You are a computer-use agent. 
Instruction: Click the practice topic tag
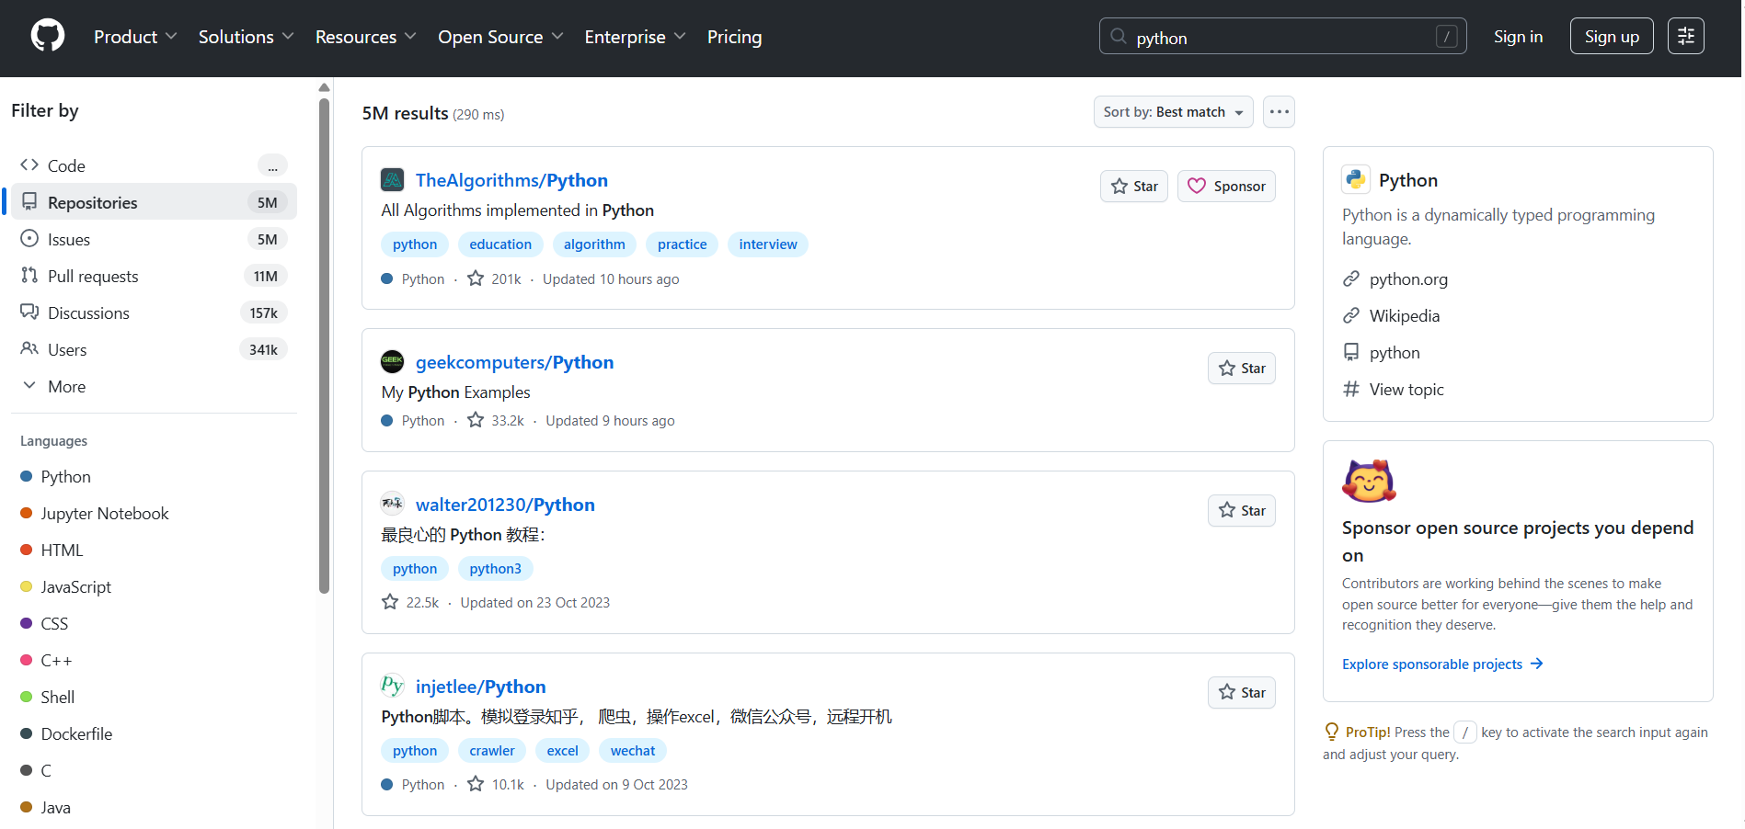click(x=682, y=244)
